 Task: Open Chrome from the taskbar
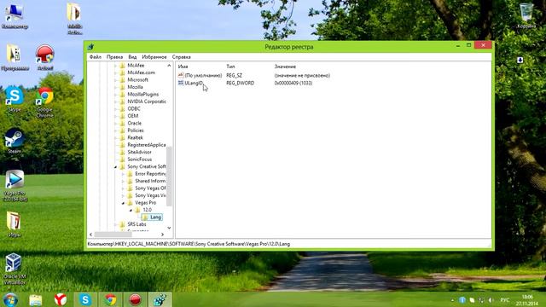point(111,299)
